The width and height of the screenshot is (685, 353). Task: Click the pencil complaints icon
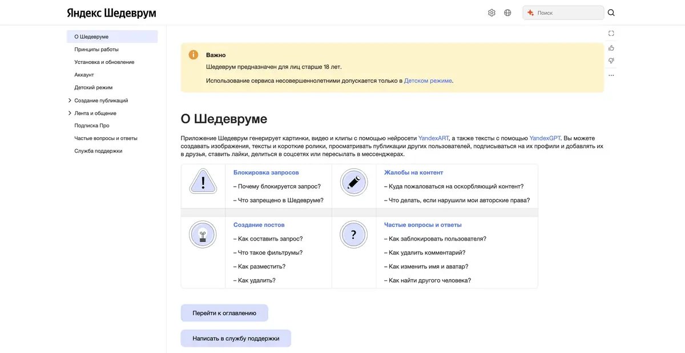click(354, 183)
